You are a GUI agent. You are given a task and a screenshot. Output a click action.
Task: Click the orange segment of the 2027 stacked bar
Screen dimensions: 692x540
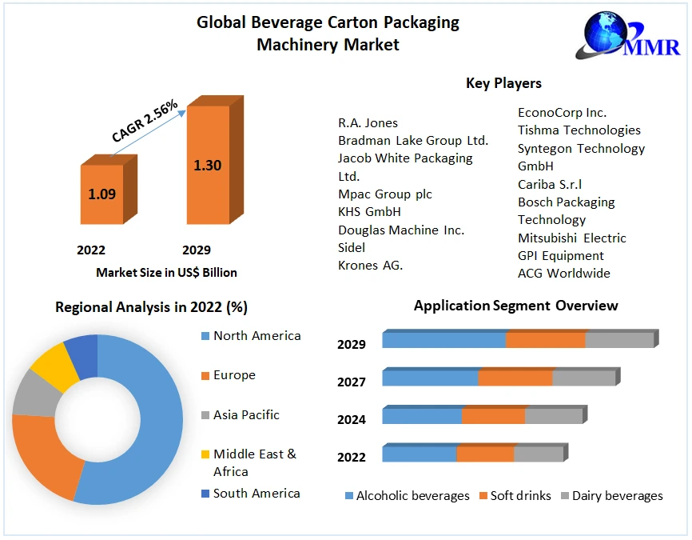click(x=515, y=378)
